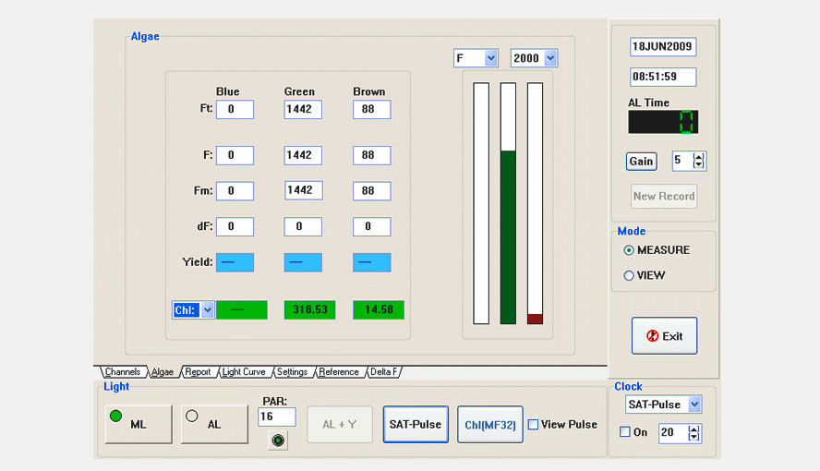Click the Blue Yield field

point(235,262)
